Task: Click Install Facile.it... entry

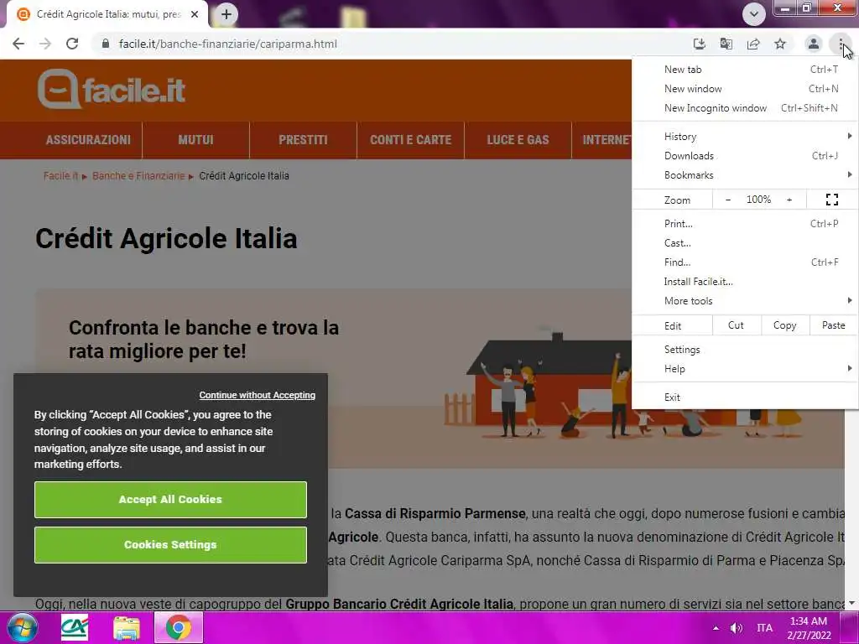Action: point(745,282)
